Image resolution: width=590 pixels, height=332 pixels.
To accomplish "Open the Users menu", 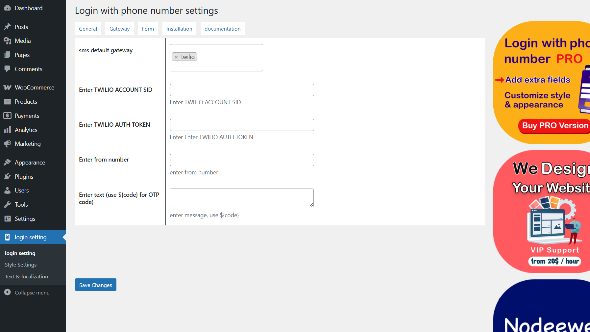I will pos(33,191).
